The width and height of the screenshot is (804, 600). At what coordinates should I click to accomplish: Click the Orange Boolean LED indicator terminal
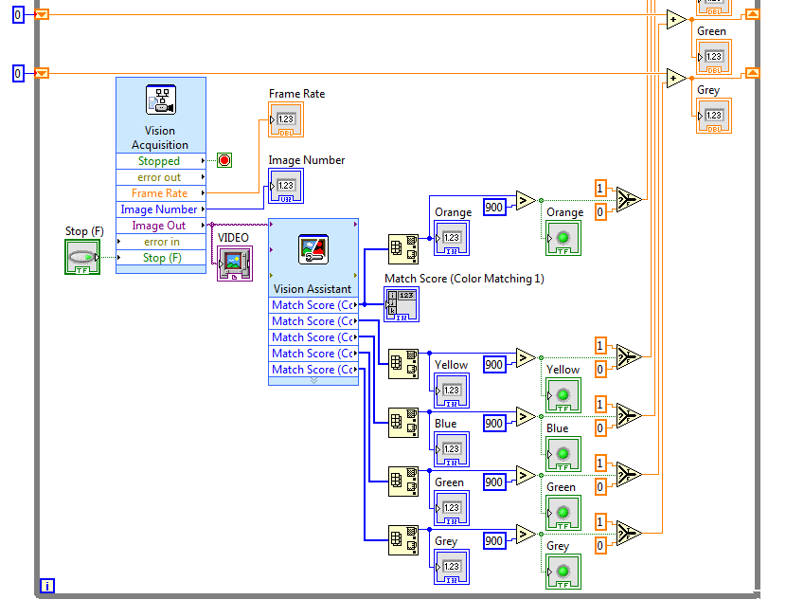coord(563,238)
